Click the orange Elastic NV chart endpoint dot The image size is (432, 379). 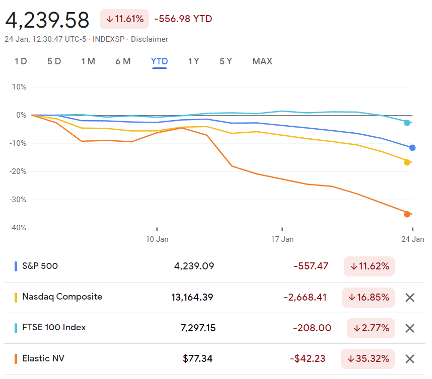tap(407, 214)
